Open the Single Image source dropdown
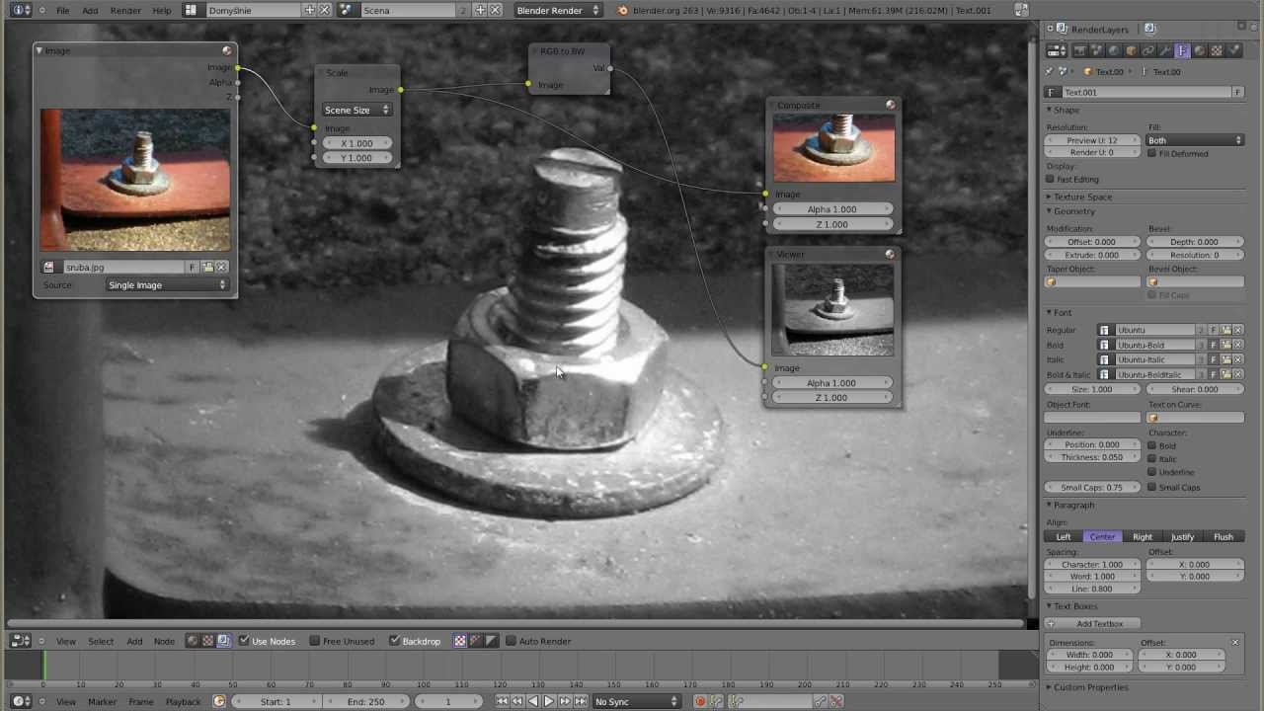The image size is (1264, 711). click(x=166, y=284)
